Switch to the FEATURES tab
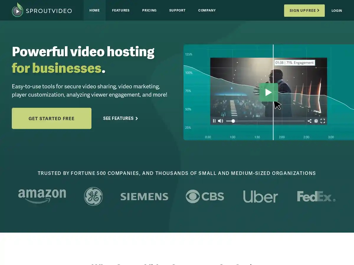 click(x=121, y=10)
